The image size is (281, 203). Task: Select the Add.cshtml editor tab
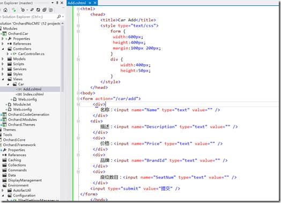click(77, 3)
